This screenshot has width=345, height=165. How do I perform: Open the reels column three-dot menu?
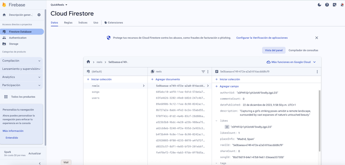[x=208, y=72]
